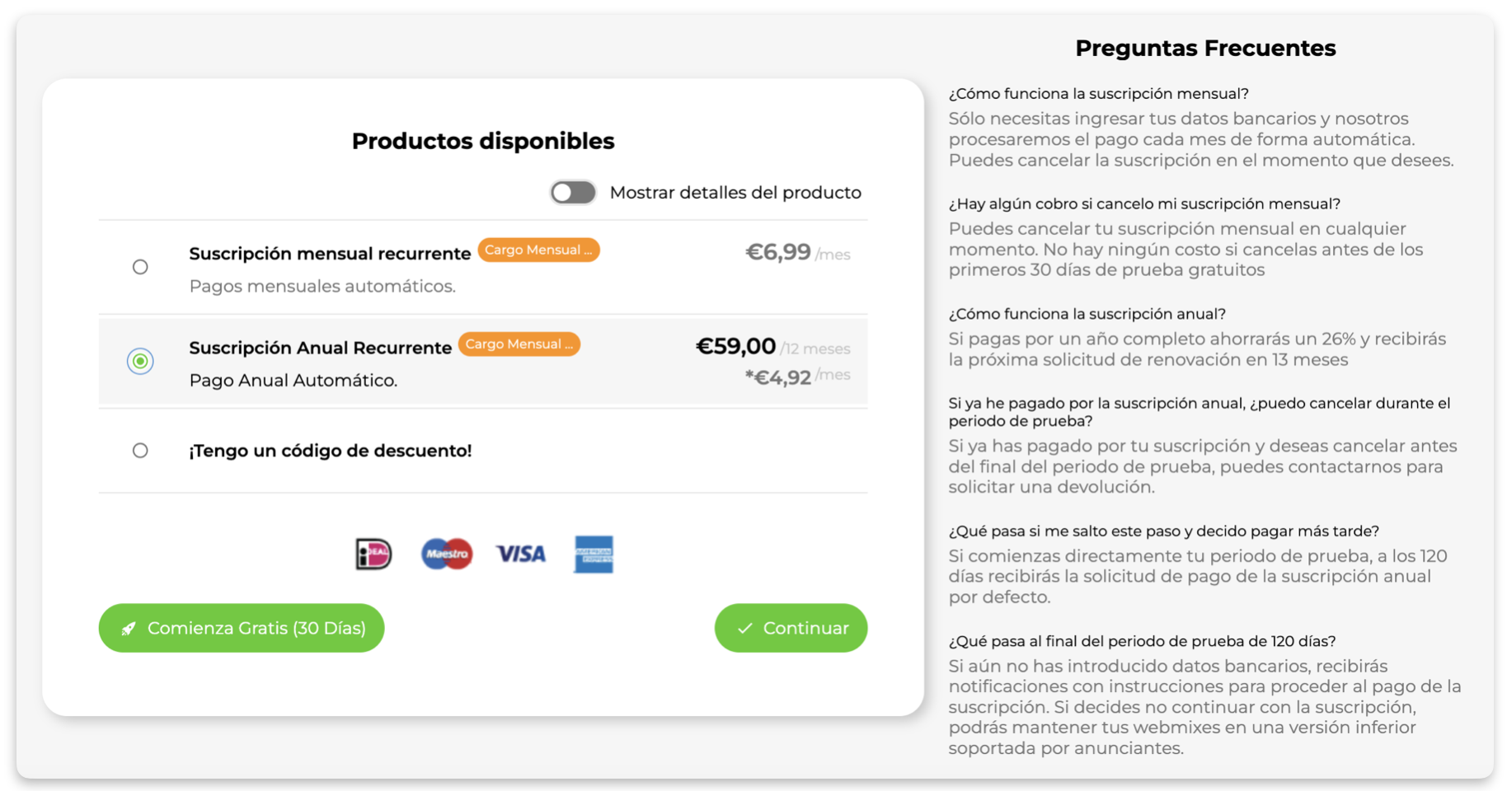Click question about final del periodo de 120 días

coord(1142,642)
